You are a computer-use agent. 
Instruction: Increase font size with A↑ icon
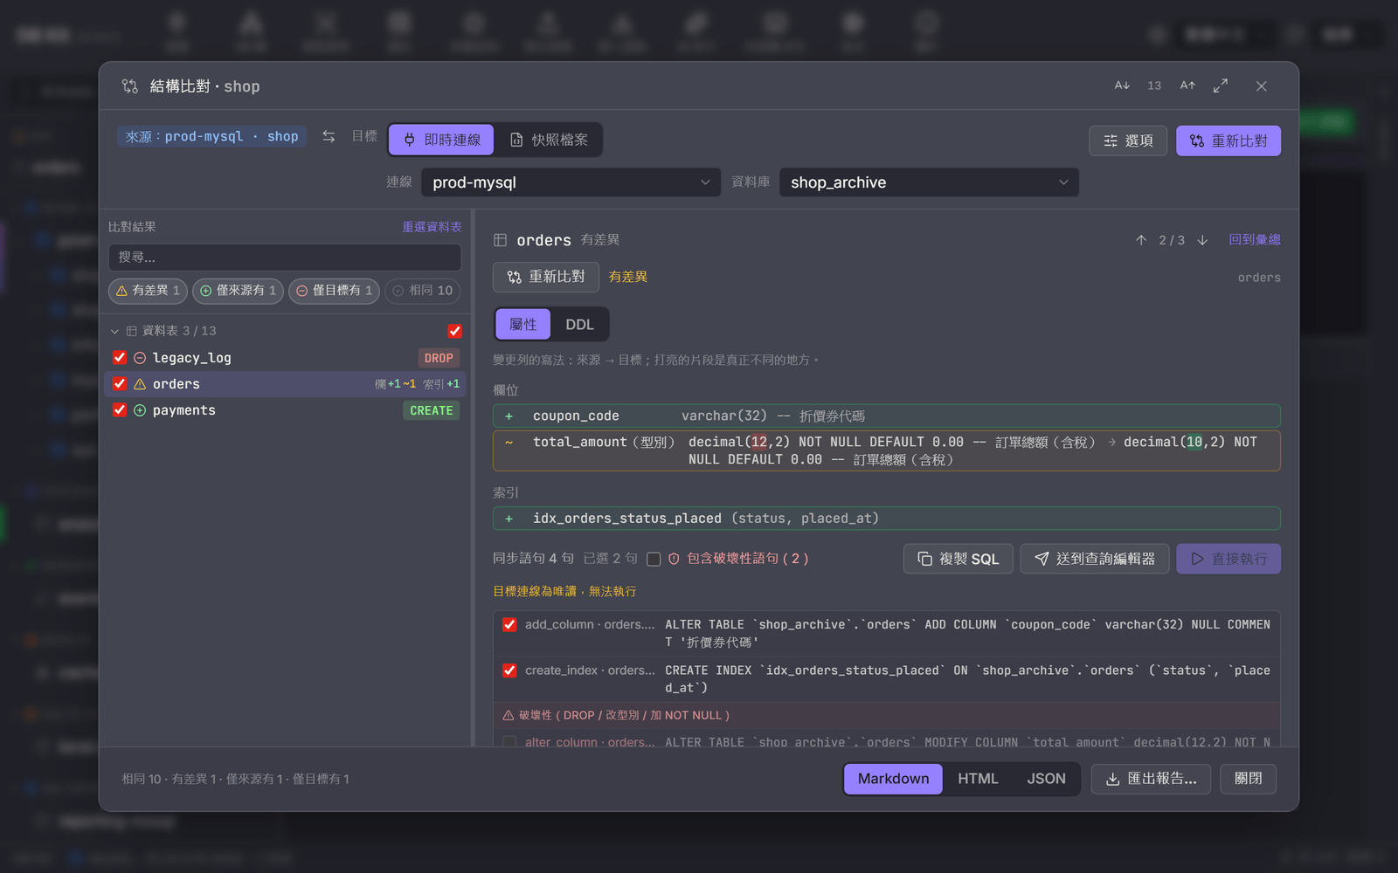pos(1187,86)
